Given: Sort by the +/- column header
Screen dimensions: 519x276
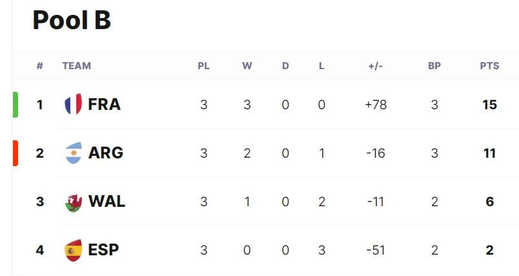Looking at the screenshot, I should coord(376,65).
